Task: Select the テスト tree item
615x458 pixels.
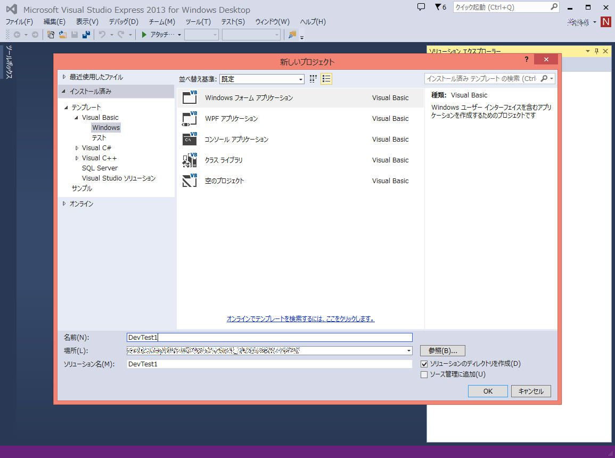Action: click(x=99, y=137)
